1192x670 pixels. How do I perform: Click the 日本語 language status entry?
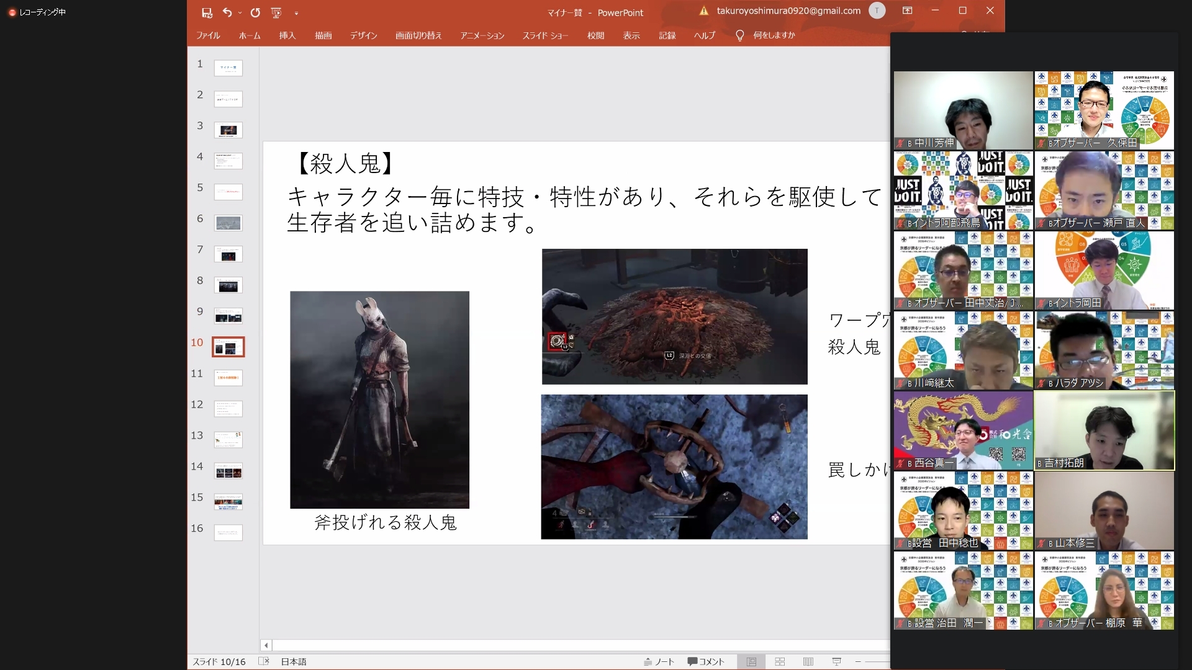294,662
